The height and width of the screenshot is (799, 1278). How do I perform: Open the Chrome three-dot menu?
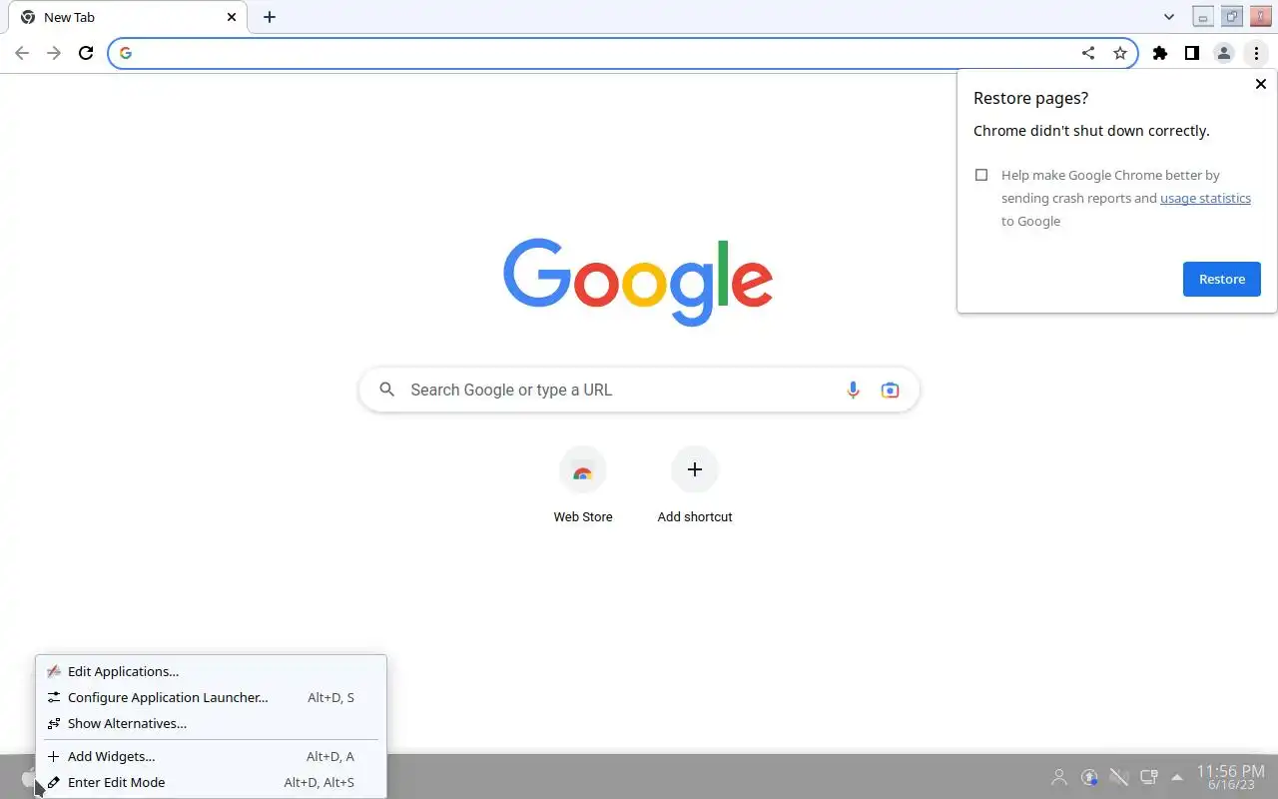coord(1256,53)
